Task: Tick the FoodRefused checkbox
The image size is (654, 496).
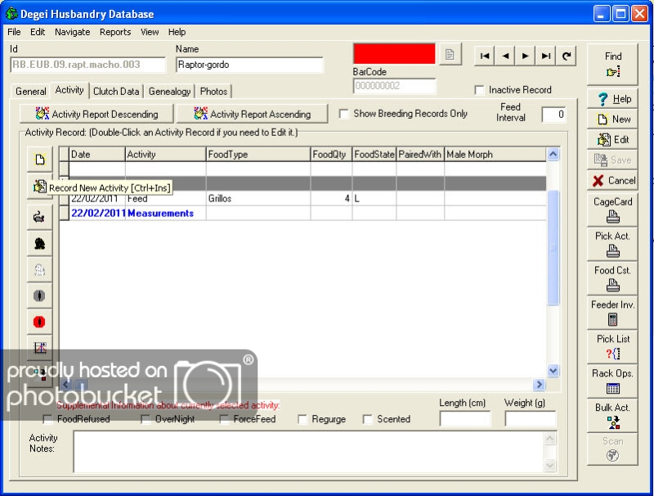Action: pos(48,419)
